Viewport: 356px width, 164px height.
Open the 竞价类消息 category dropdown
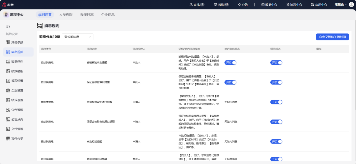click(77, 37)
